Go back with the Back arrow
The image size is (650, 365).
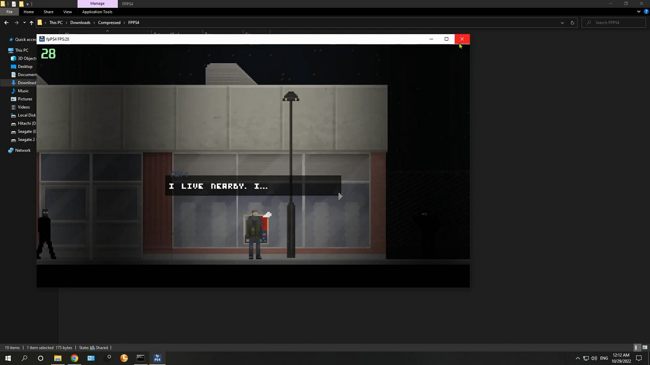coord(6,22)
